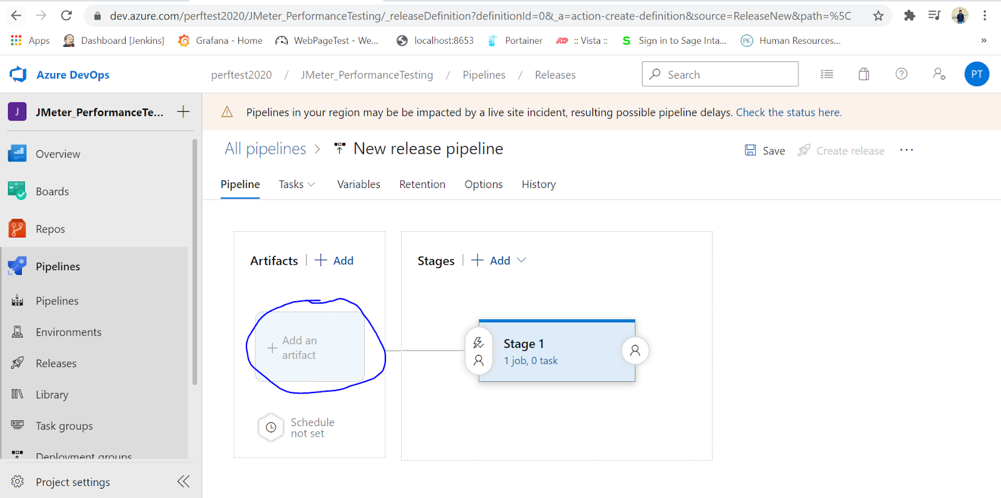
Task: Open the 1 job, 0 task link
Action: 531,361
